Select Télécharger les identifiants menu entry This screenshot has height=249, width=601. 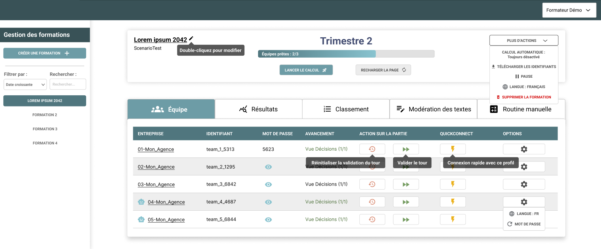click(523, 67)
